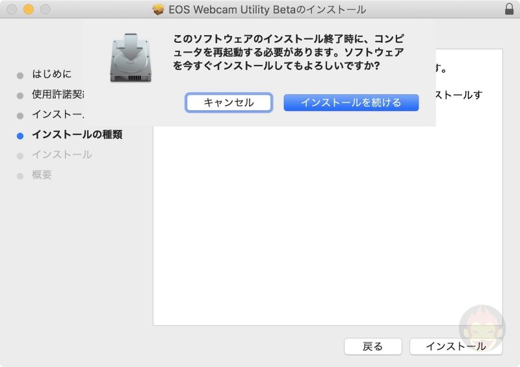The height and width of the screenshot is (367, 520).
Task: Select the grayed-out インストール step in the sidebar
Action: [62, 155]
